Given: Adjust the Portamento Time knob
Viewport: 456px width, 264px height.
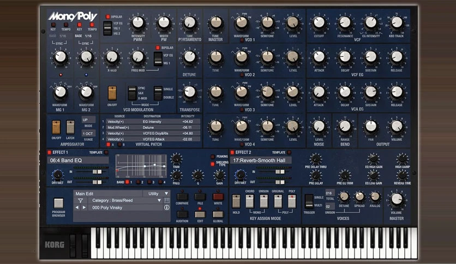Looking at the screenshot, I should 190,23.
